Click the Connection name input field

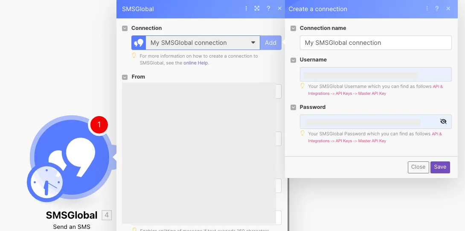coord(375,43)
